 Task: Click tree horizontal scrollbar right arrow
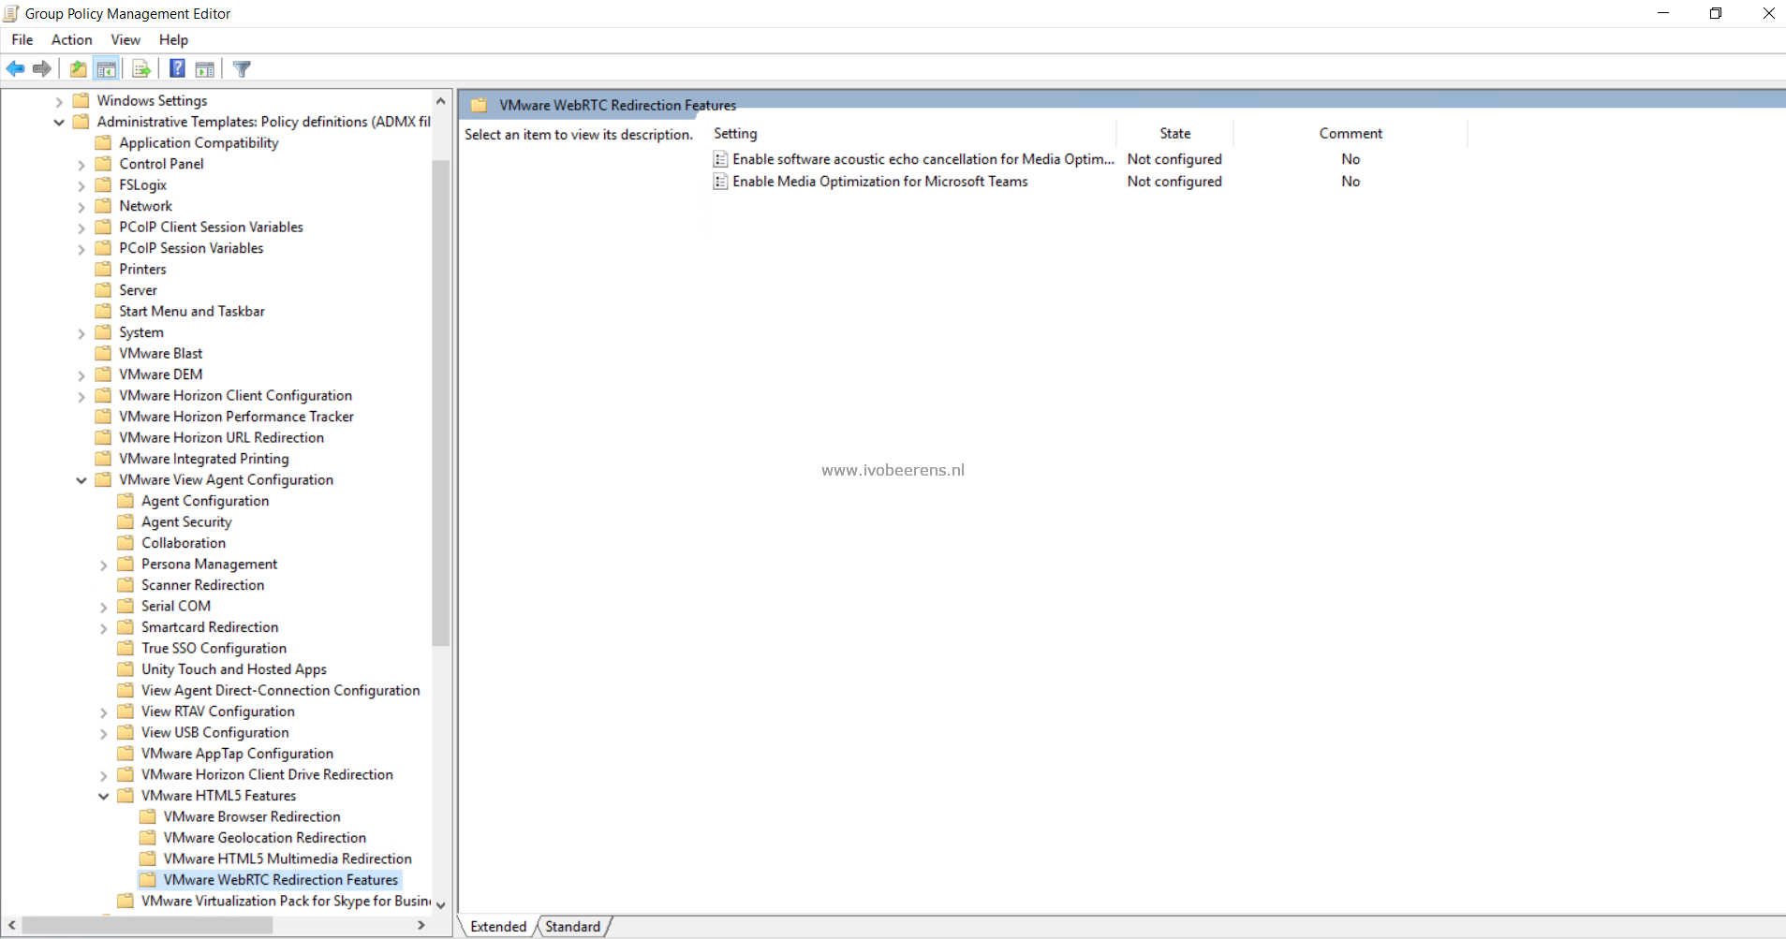pyautogui.click(x=421, y=925)
